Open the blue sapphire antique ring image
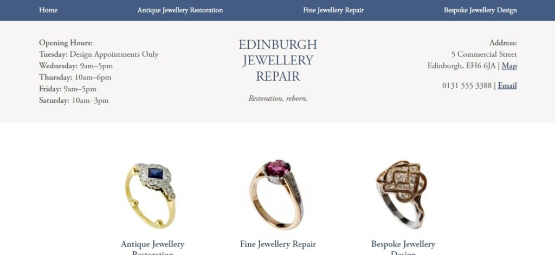Viewport: 555px width, 255px height. point(150,195)
